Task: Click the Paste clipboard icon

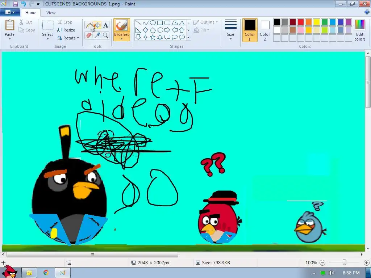Action: [10, 25]
